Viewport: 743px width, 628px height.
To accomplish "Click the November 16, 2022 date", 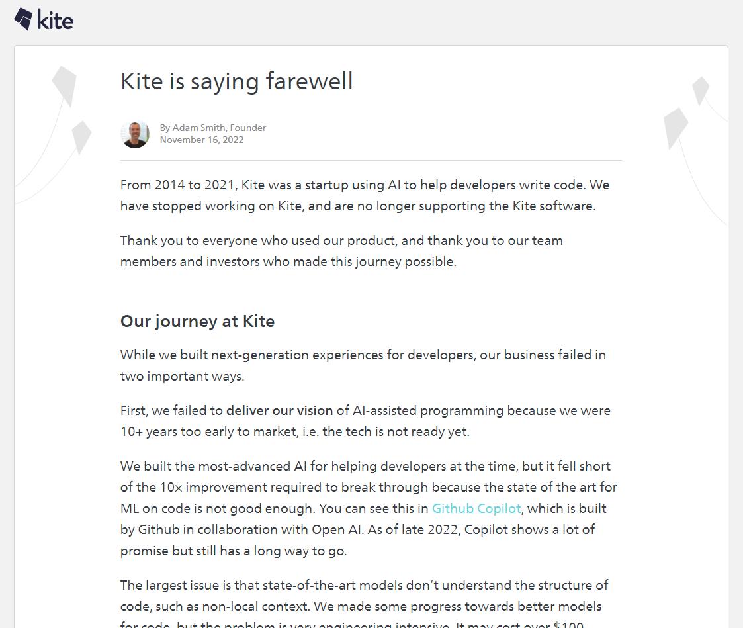I will tap(201, 140).
